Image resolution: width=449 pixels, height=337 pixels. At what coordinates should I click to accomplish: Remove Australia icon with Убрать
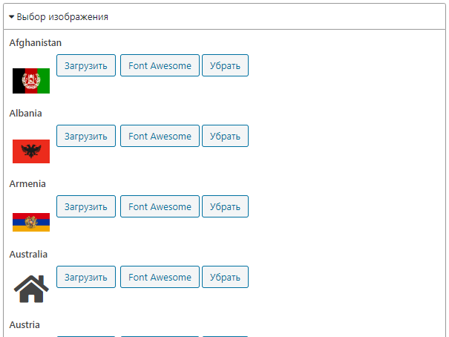click(x=225, y=277)
